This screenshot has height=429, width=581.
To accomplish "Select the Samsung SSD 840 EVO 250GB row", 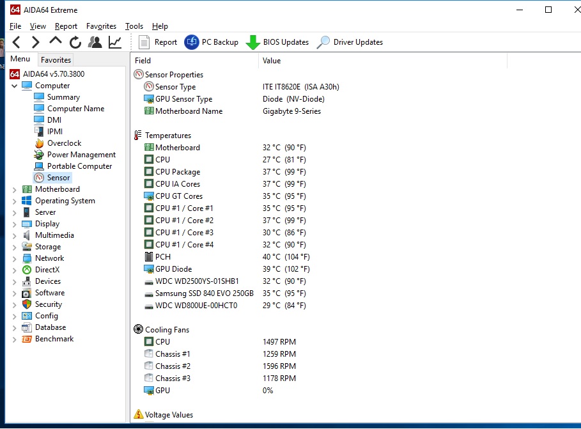I will pos(224,293).
